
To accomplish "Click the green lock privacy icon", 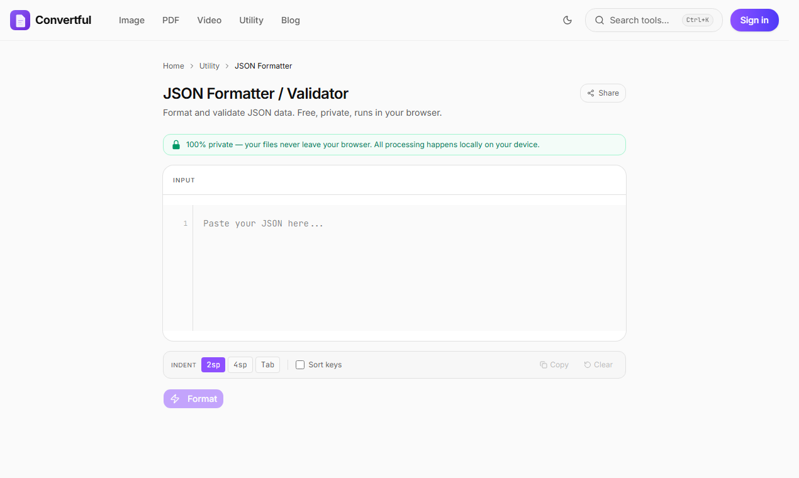I will pyautogui.click(x=176, y=145).
